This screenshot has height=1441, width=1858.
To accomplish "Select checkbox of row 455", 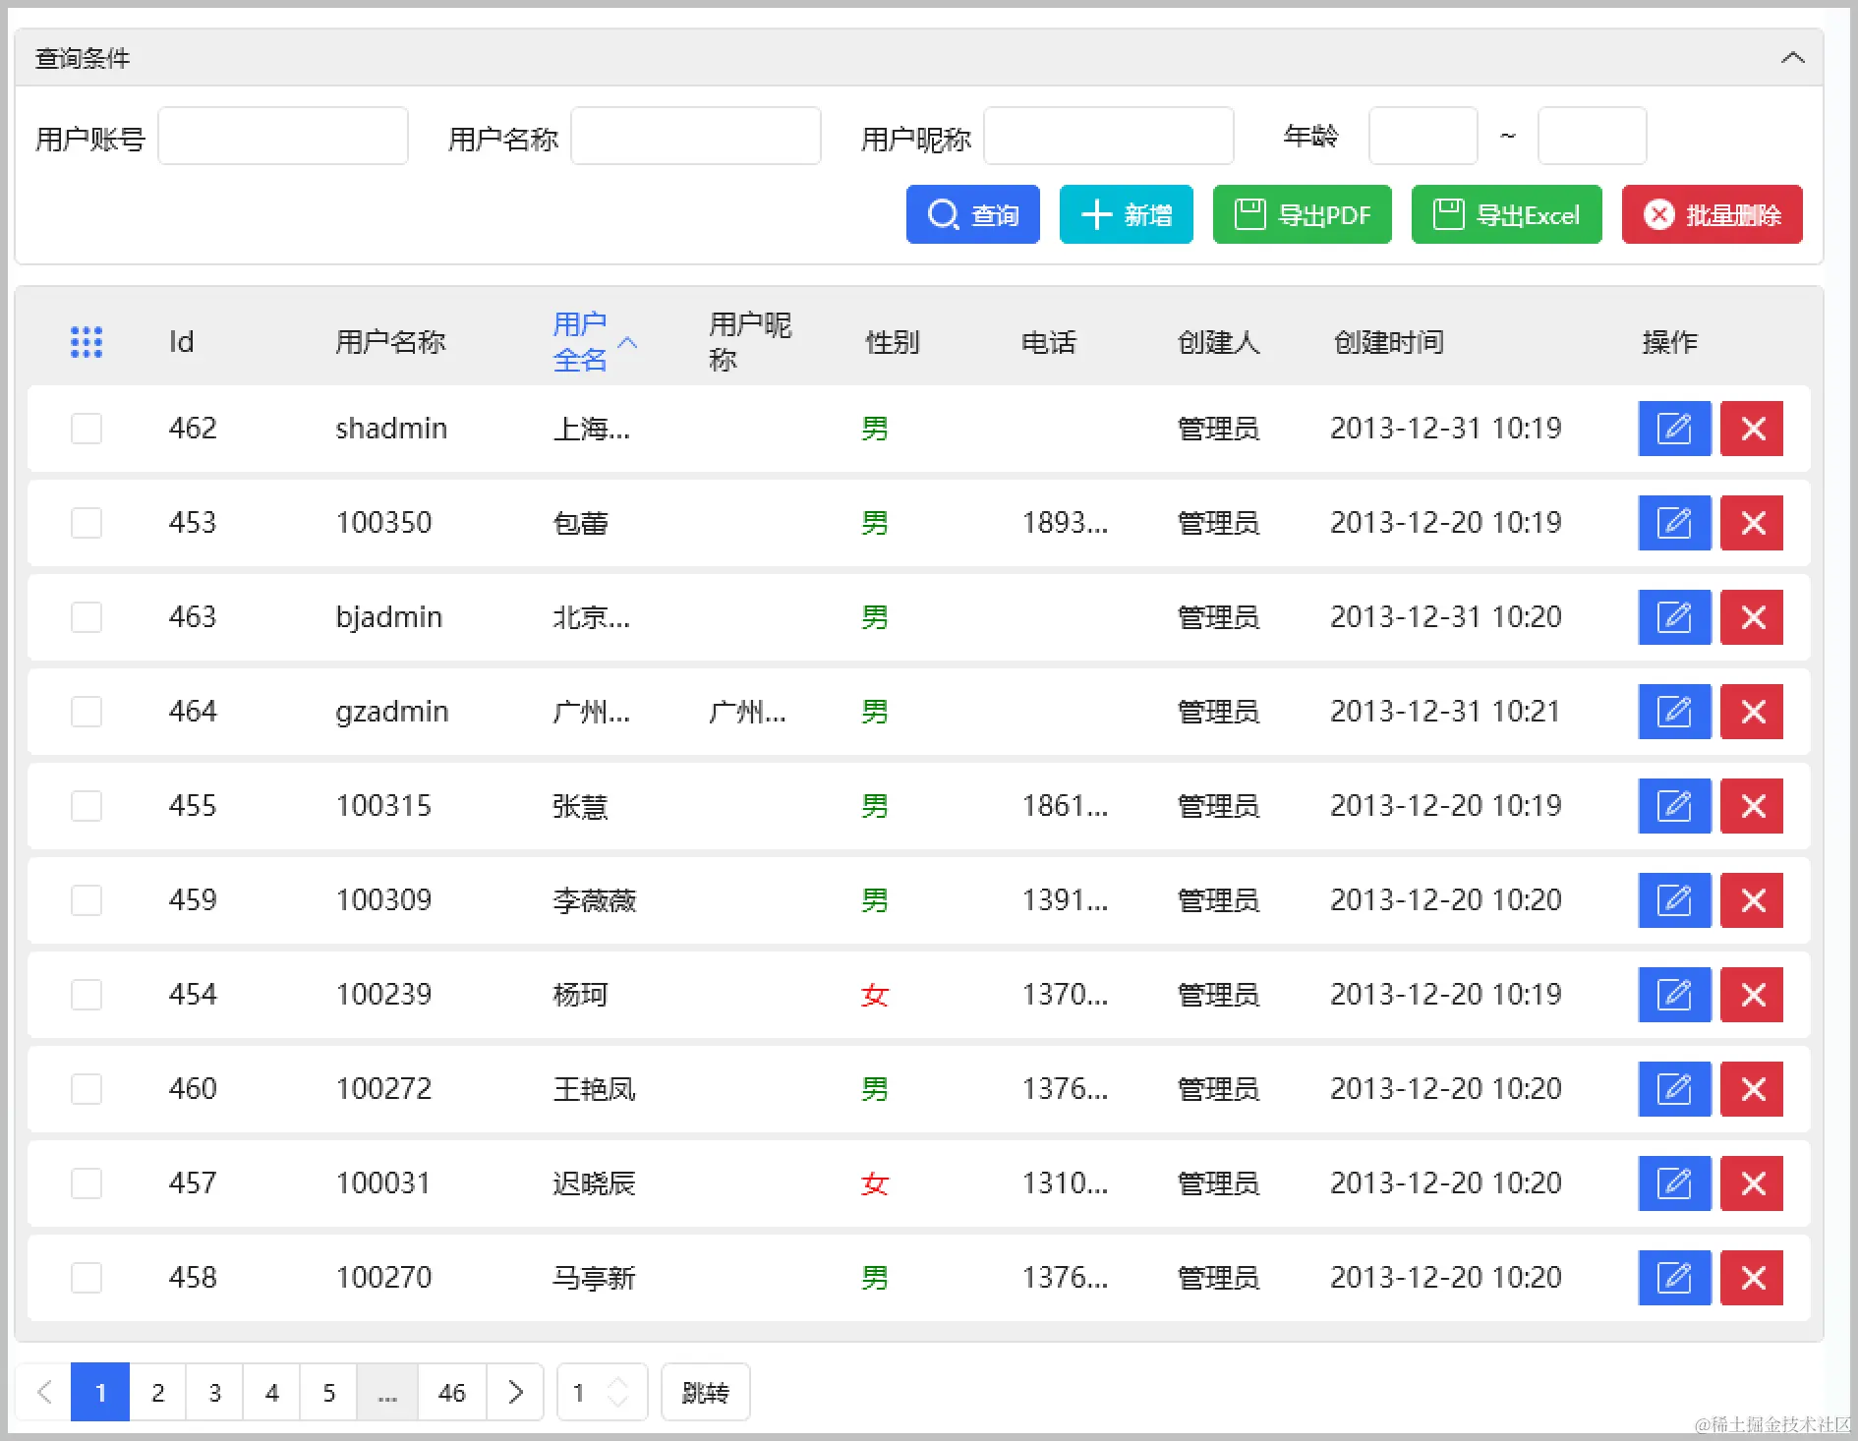I will tap(87, 806).
